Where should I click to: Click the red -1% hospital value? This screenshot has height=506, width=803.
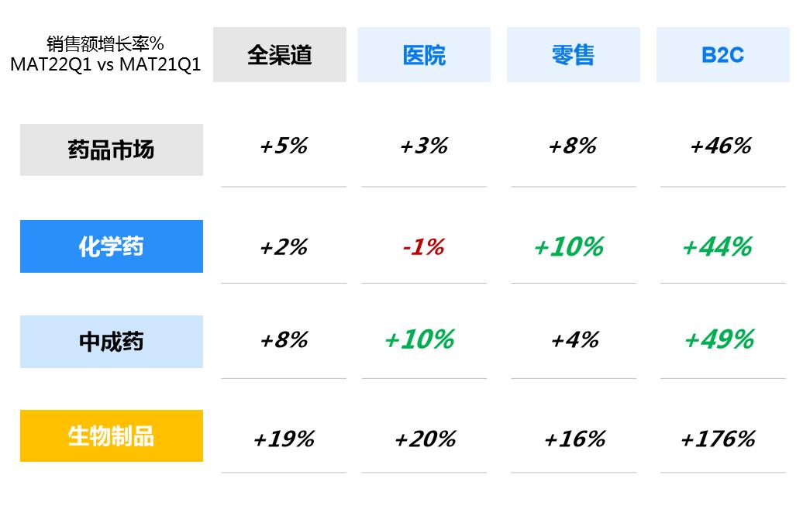click(423, 247)
